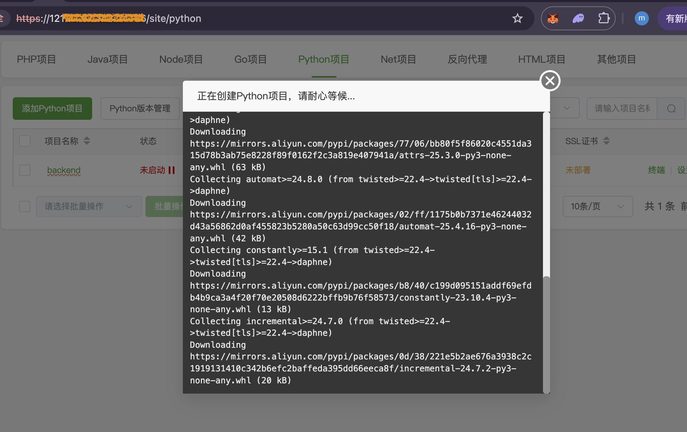Open the browser profile avatar 'm'
The height and width of the screenshot is (432, 687).
point(642,18)
